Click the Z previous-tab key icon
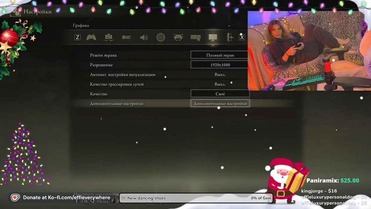Screen dimensions: 371x209 (x=77, y=37)
